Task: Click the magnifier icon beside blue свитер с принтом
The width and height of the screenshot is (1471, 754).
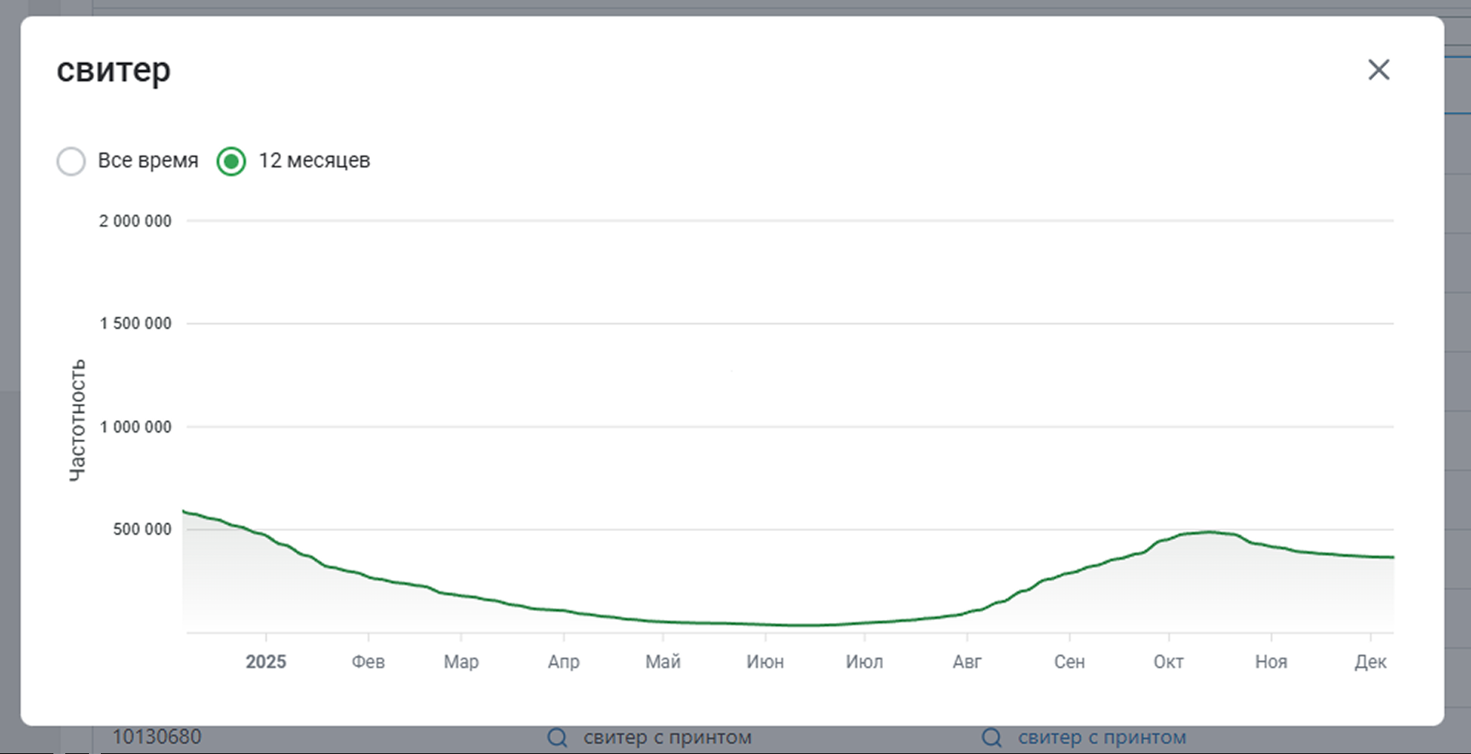Action: 991,738
